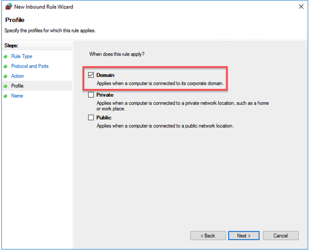This screenshot has width=309, height=250.
Task: Select the Rule Type step
Action: 21,56
